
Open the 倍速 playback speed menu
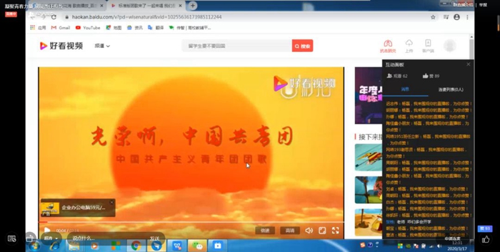pos(265,230)
